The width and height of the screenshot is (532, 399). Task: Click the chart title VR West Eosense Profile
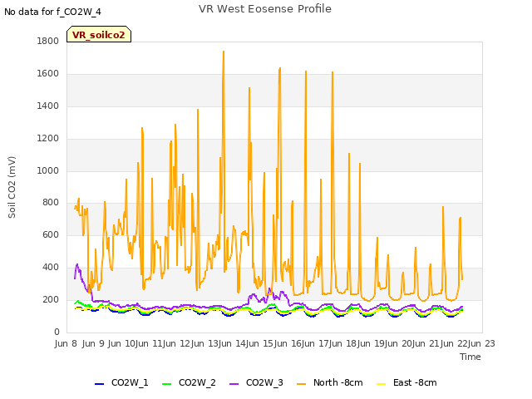(x=265, y=9)
